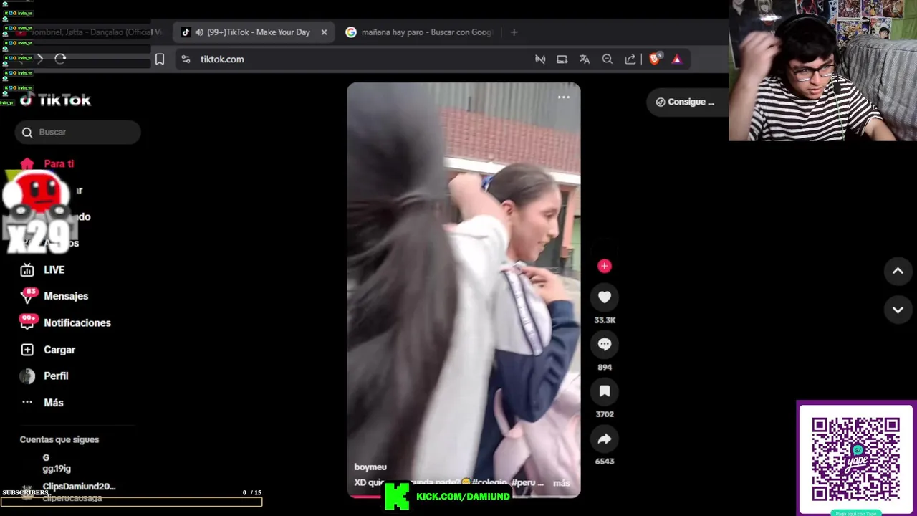The height and width of the screenshot is (516, 917).
Task: Open creator profile boymeu
Action: point(370,467)
